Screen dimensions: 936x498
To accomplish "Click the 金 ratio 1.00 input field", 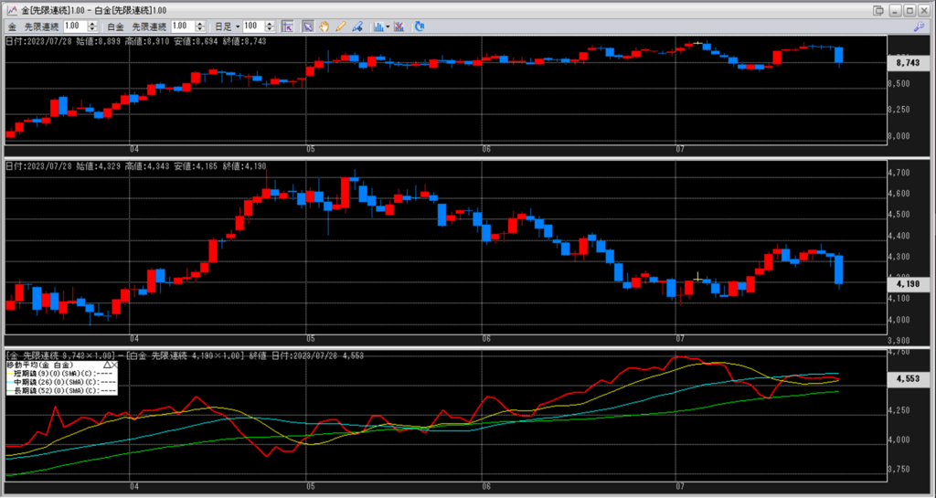I will click(x=75, y=26).
